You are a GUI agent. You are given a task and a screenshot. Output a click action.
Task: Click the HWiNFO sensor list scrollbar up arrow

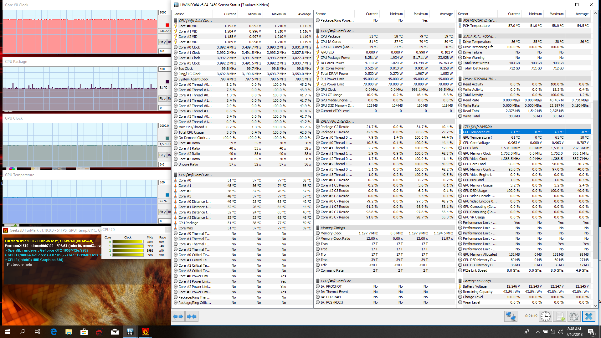[x=595, y=13]
